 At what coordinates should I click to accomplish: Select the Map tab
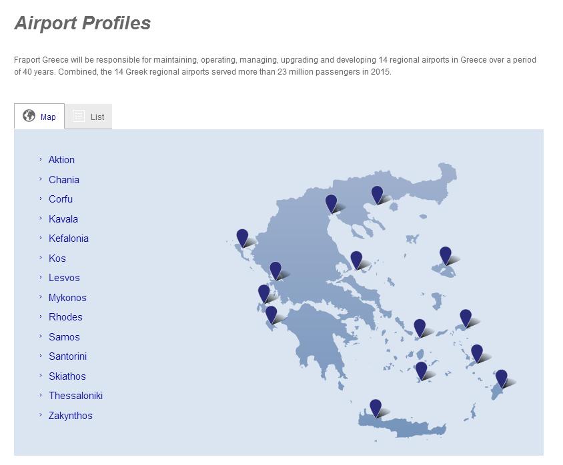(x=39, y=116)
